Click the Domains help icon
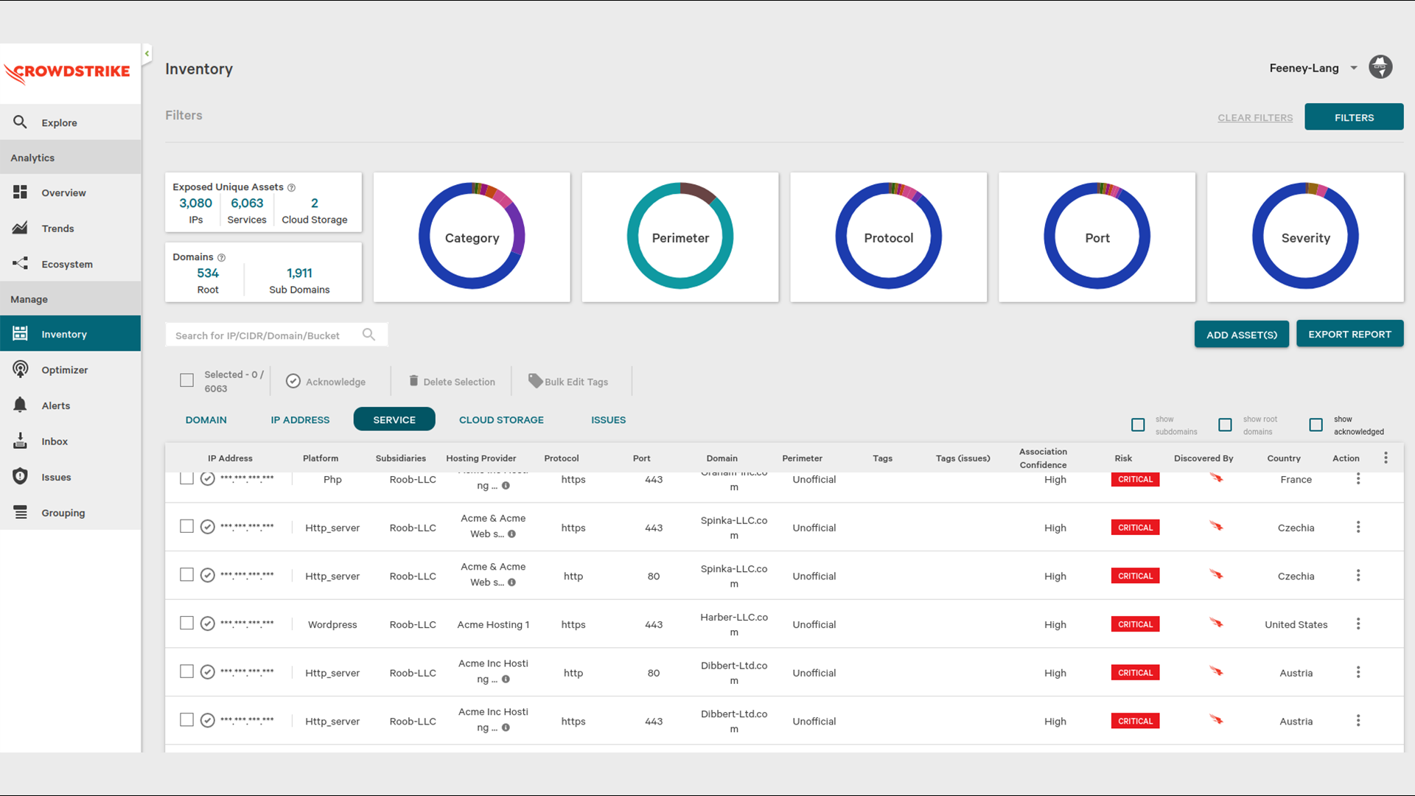This screenshot has width=1415, height=796. click(x=221, y=257)
